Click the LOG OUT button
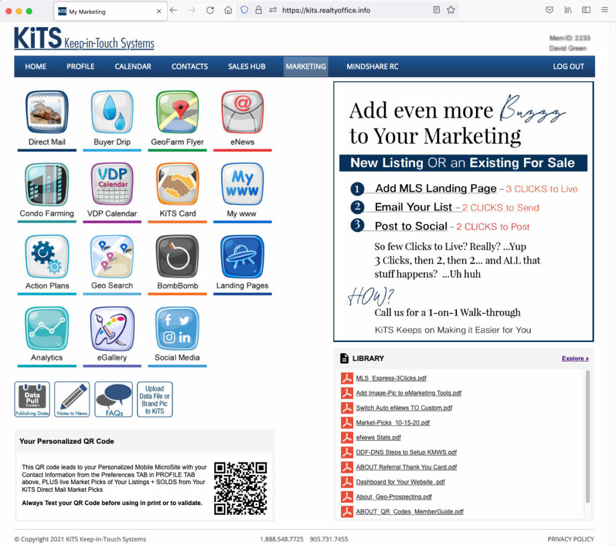Image resolution: width=616 pixels, height=546 pixels. [568, 67]
